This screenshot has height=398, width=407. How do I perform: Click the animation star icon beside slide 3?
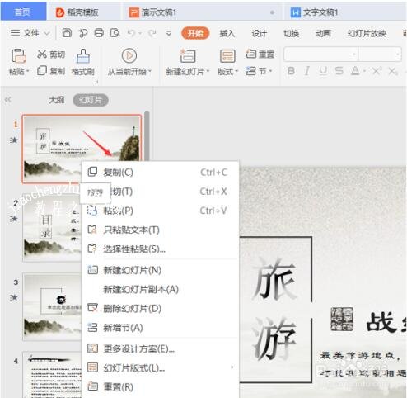pos(14,297)
